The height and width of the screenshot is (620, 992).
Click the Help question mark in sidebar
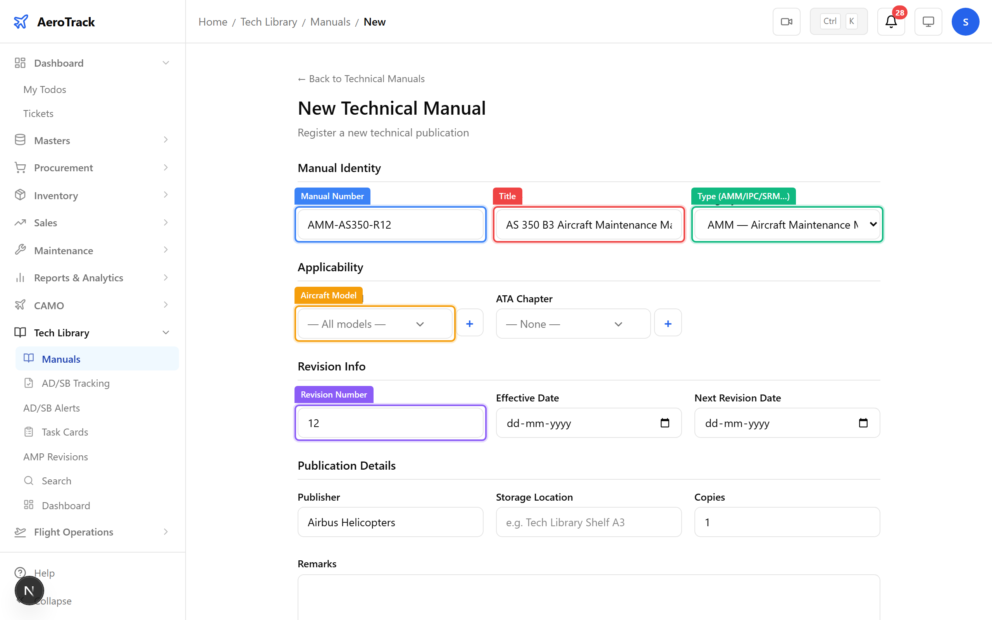pos(21,573)
